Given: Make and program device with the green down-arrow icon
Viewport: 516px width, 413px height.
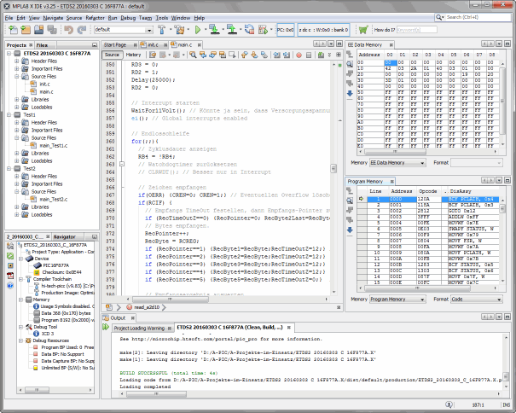Looking at the screenshot, I should 214,30.
